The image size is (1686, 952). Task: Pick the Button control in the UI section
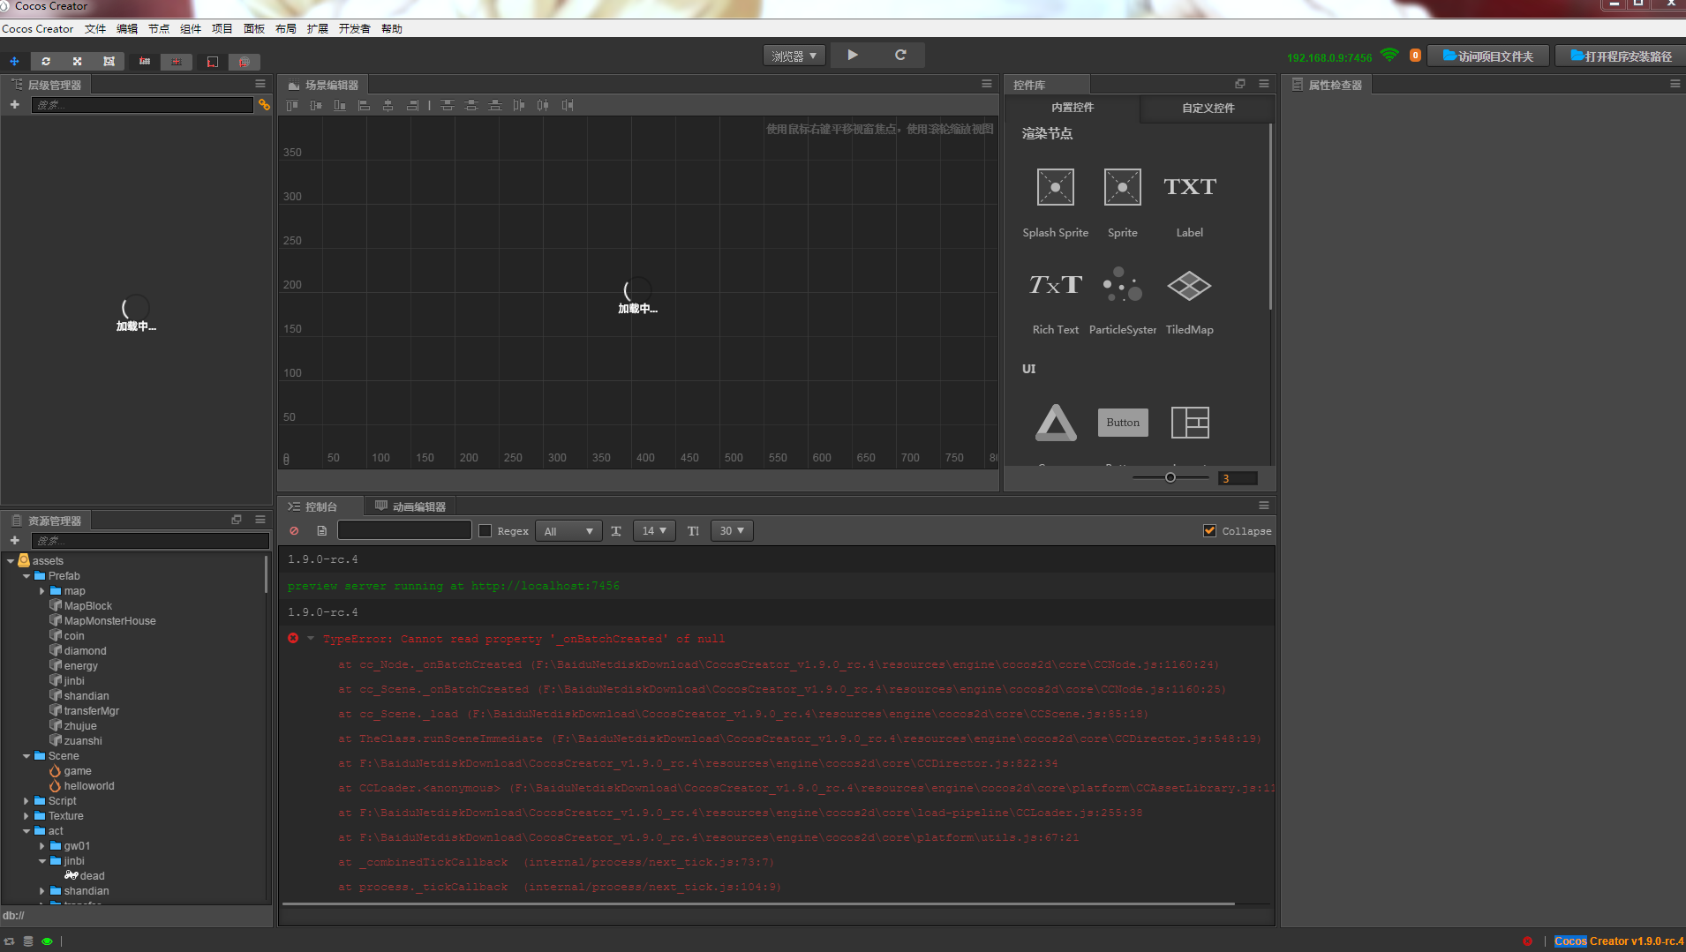pyautogui.click(x=1123, y=423)
